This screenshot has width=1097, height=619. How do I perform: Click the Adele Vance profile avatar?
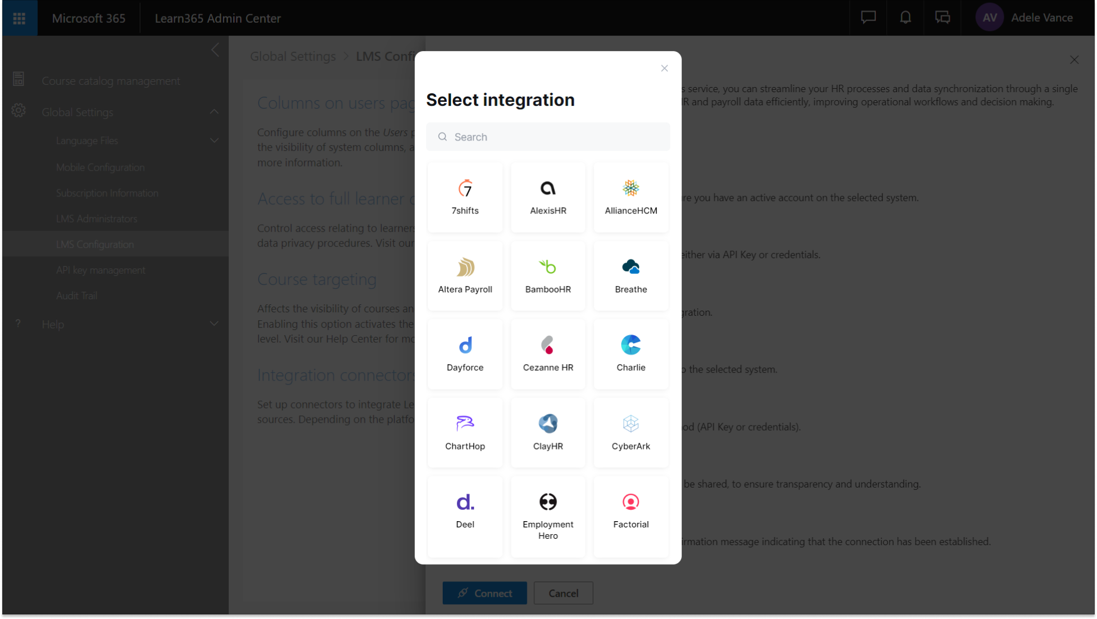pyautogui.click(x=989, y=18)
